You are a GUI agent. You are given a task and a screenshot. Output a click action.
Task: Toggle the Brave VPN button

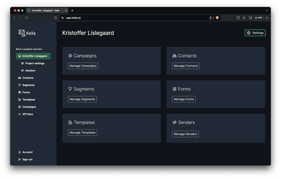(x=258, y=18)
